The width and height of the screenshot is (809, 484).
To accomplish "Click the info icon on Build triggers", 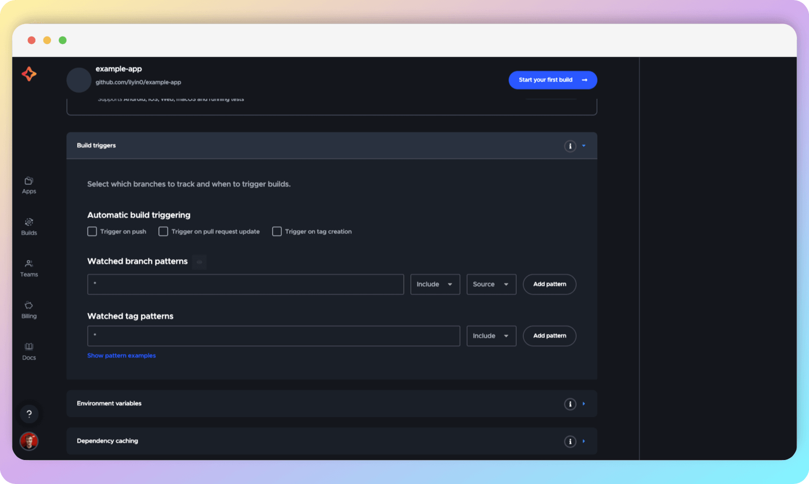I will coord(570,146).
